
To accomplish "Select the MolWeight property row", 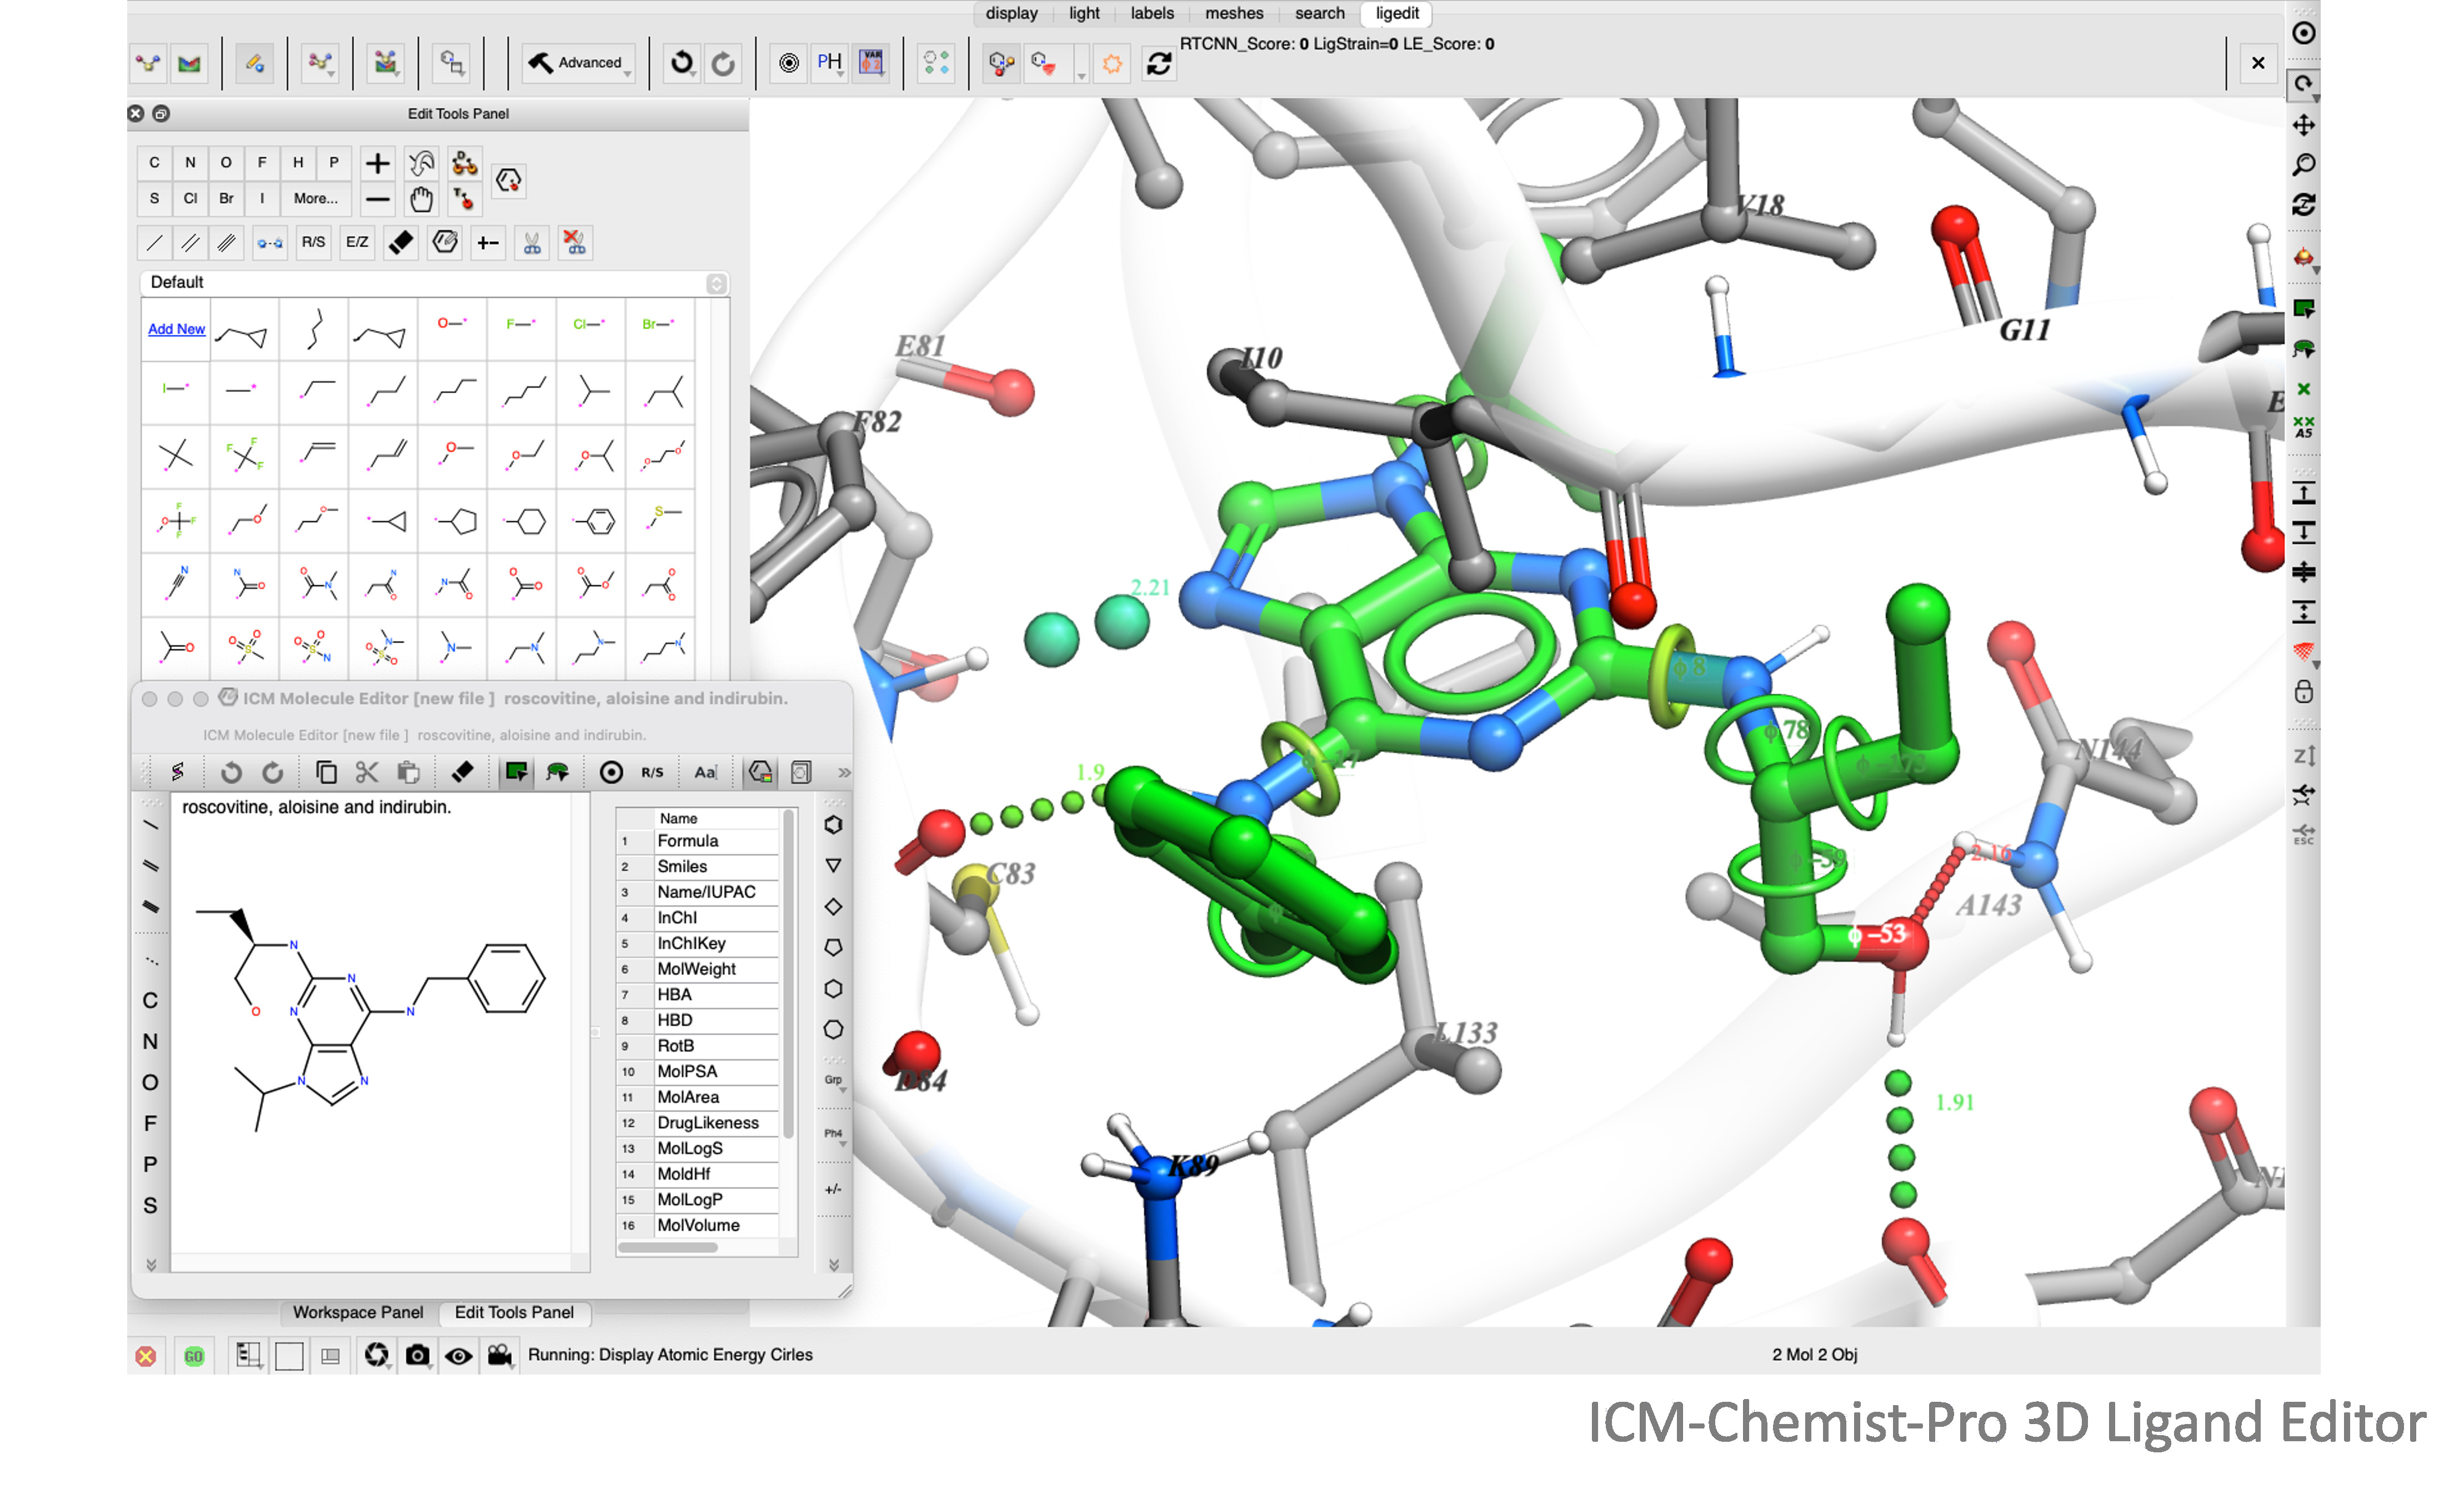I will click(x=698, y=969).
